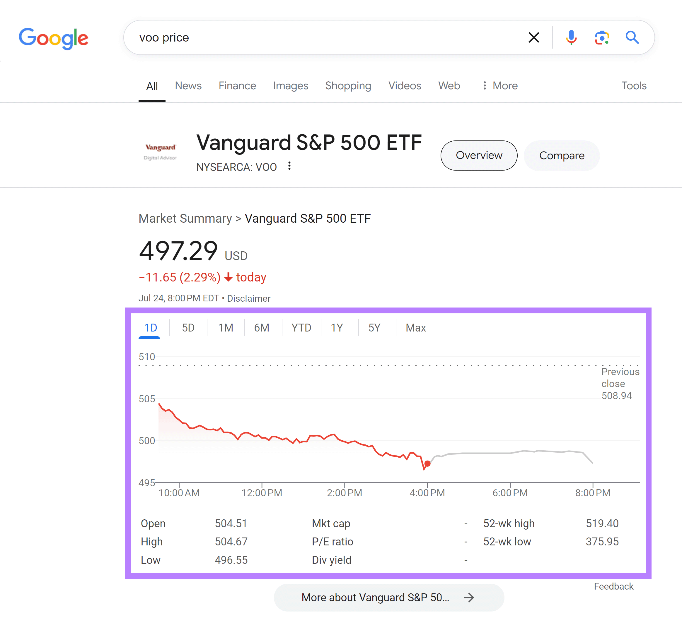Open the search Tools options
Screen dimensions: 682x632
pyautogui.click(x=634, y=86)
